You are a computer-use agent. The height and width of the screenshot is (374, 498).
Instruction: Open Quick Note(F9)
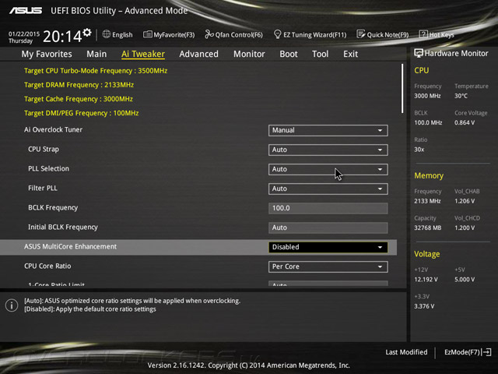(x=383, y=34)
